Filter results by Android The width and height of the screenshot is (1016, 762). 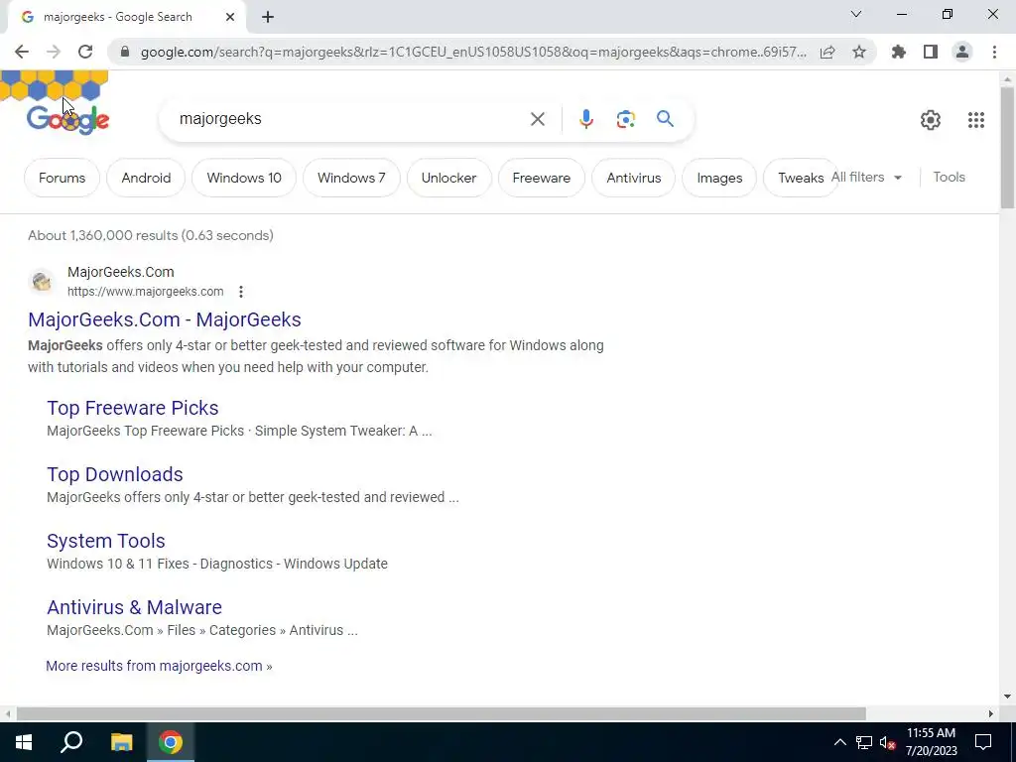point(147,178)
